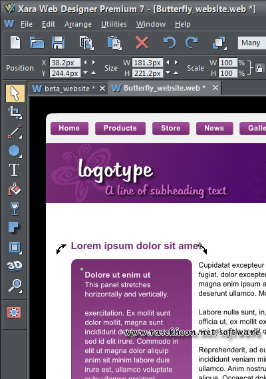Open the Arrange menu
266x379 pixels.
[78, 24]
